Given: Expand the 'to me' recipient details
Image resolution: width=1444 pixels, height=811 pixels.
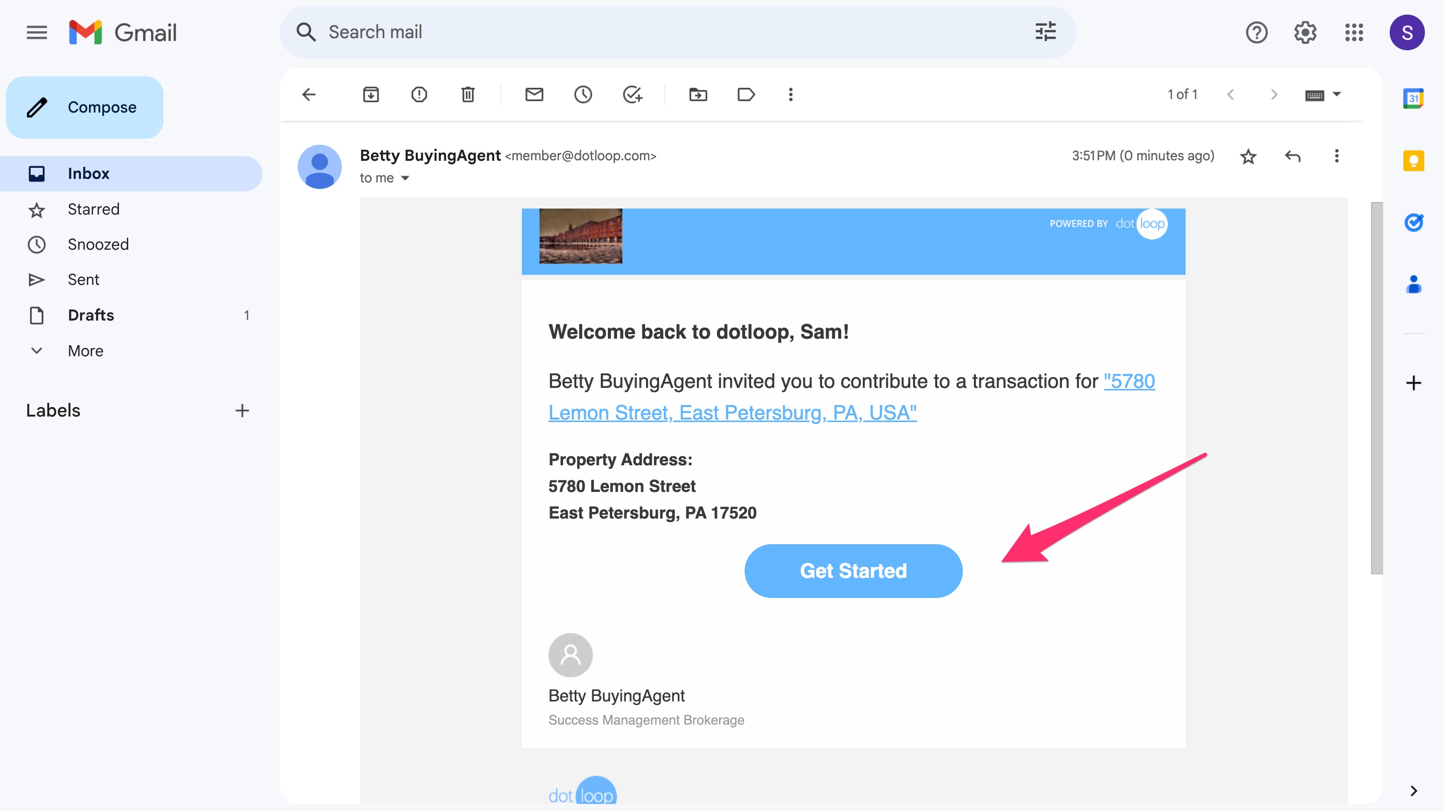Looking at the screenshot, I should click(405, 177).
